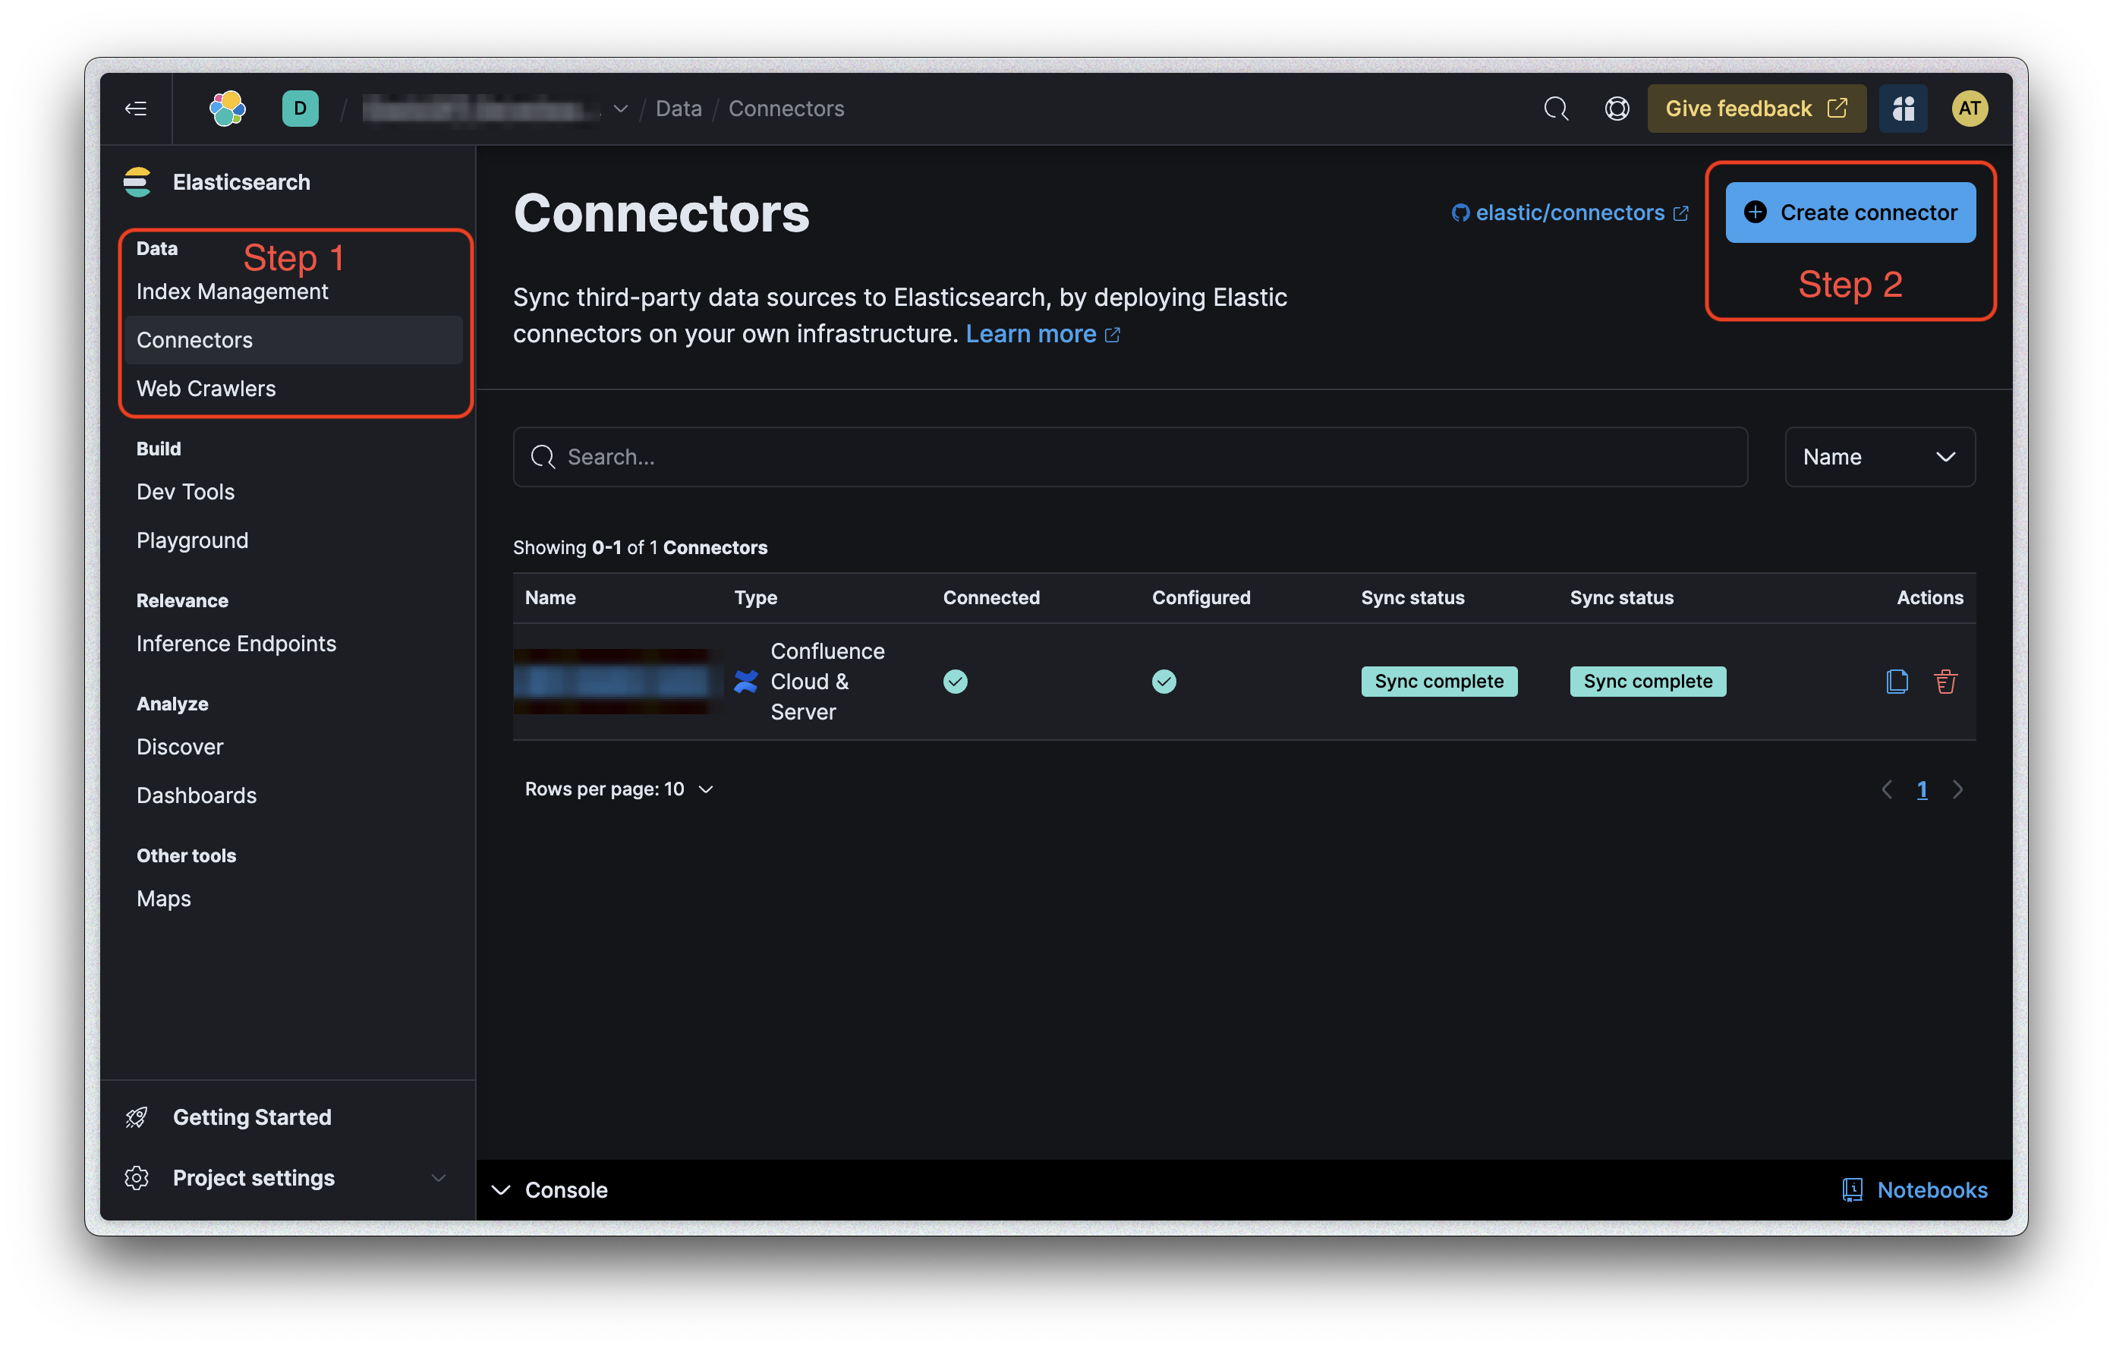The image size is (2113, 1348).
Task: Expand the project name breadcrumb dropdown
Action: [x=620, y=109]
